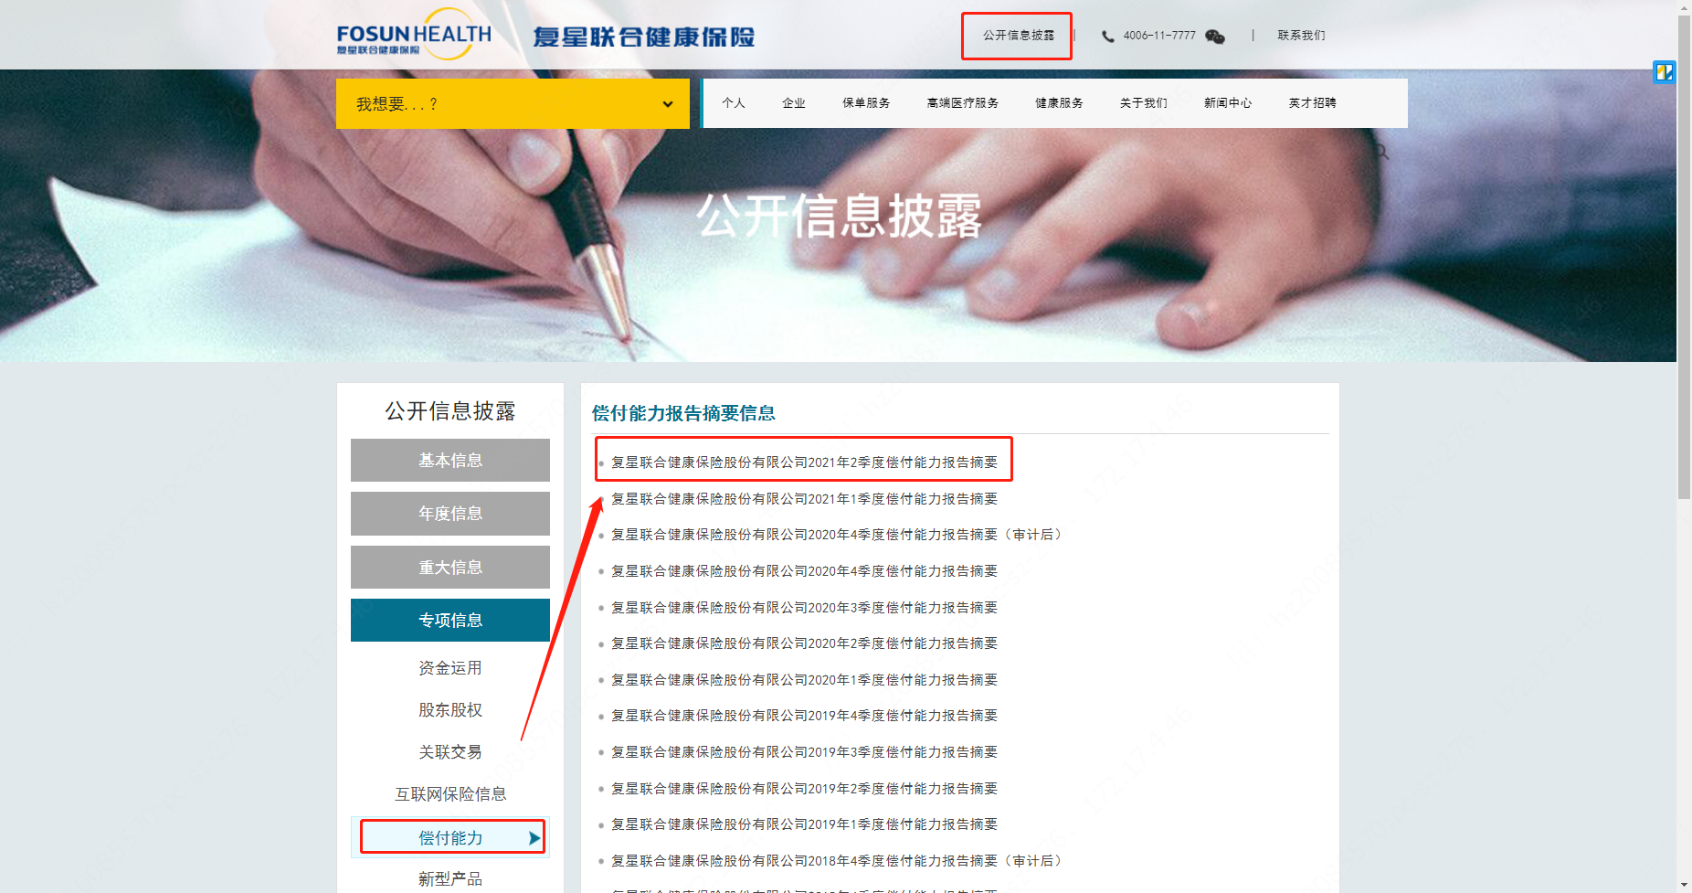Viewport: 1692px width, 893px height.
Task: Open the 2019年1季度 solvency report summary
Action: [804, 824]
